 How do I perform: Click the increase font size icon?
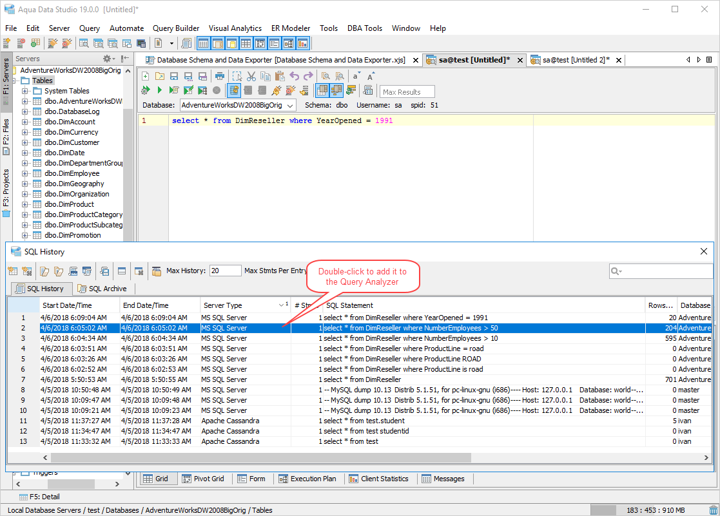click(371, 76)
